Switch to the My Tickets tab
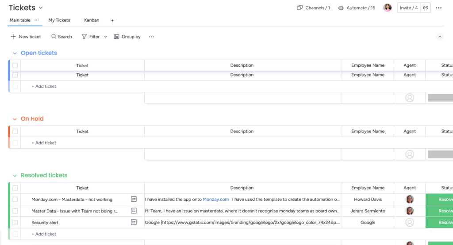The width and height of the screenshot is (453, 245). coord(59,20)
